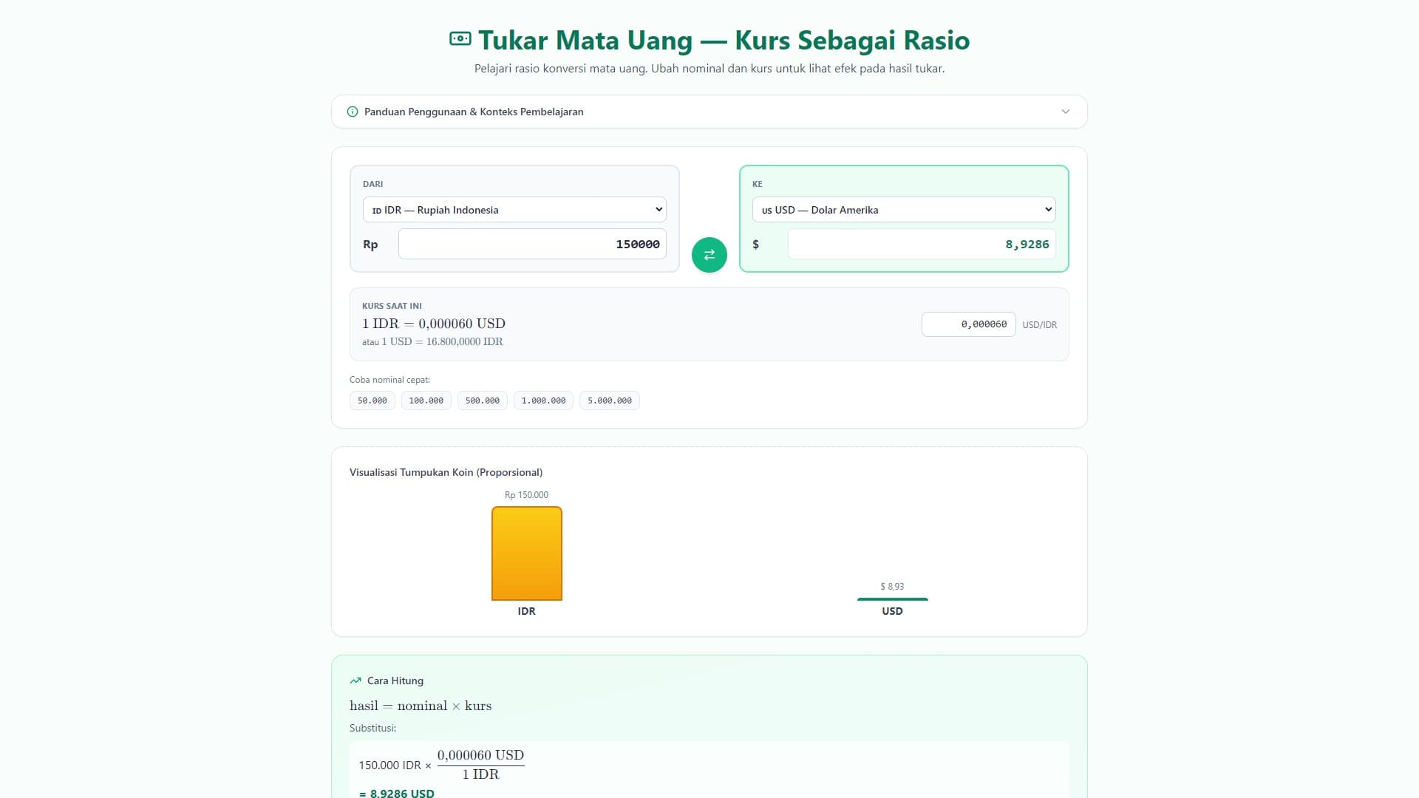This screenshot has height=798, width=1419.
Task: Open the DARI currency dropdown
Action: point(514,210)
